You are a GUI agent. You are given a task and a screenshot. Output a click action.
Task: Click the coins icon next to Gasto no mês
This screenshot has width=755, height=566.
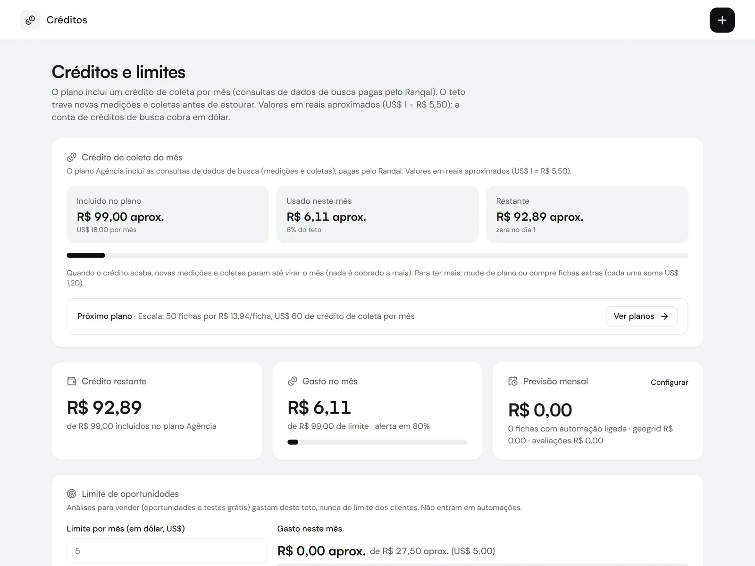[x=293, y=381]
